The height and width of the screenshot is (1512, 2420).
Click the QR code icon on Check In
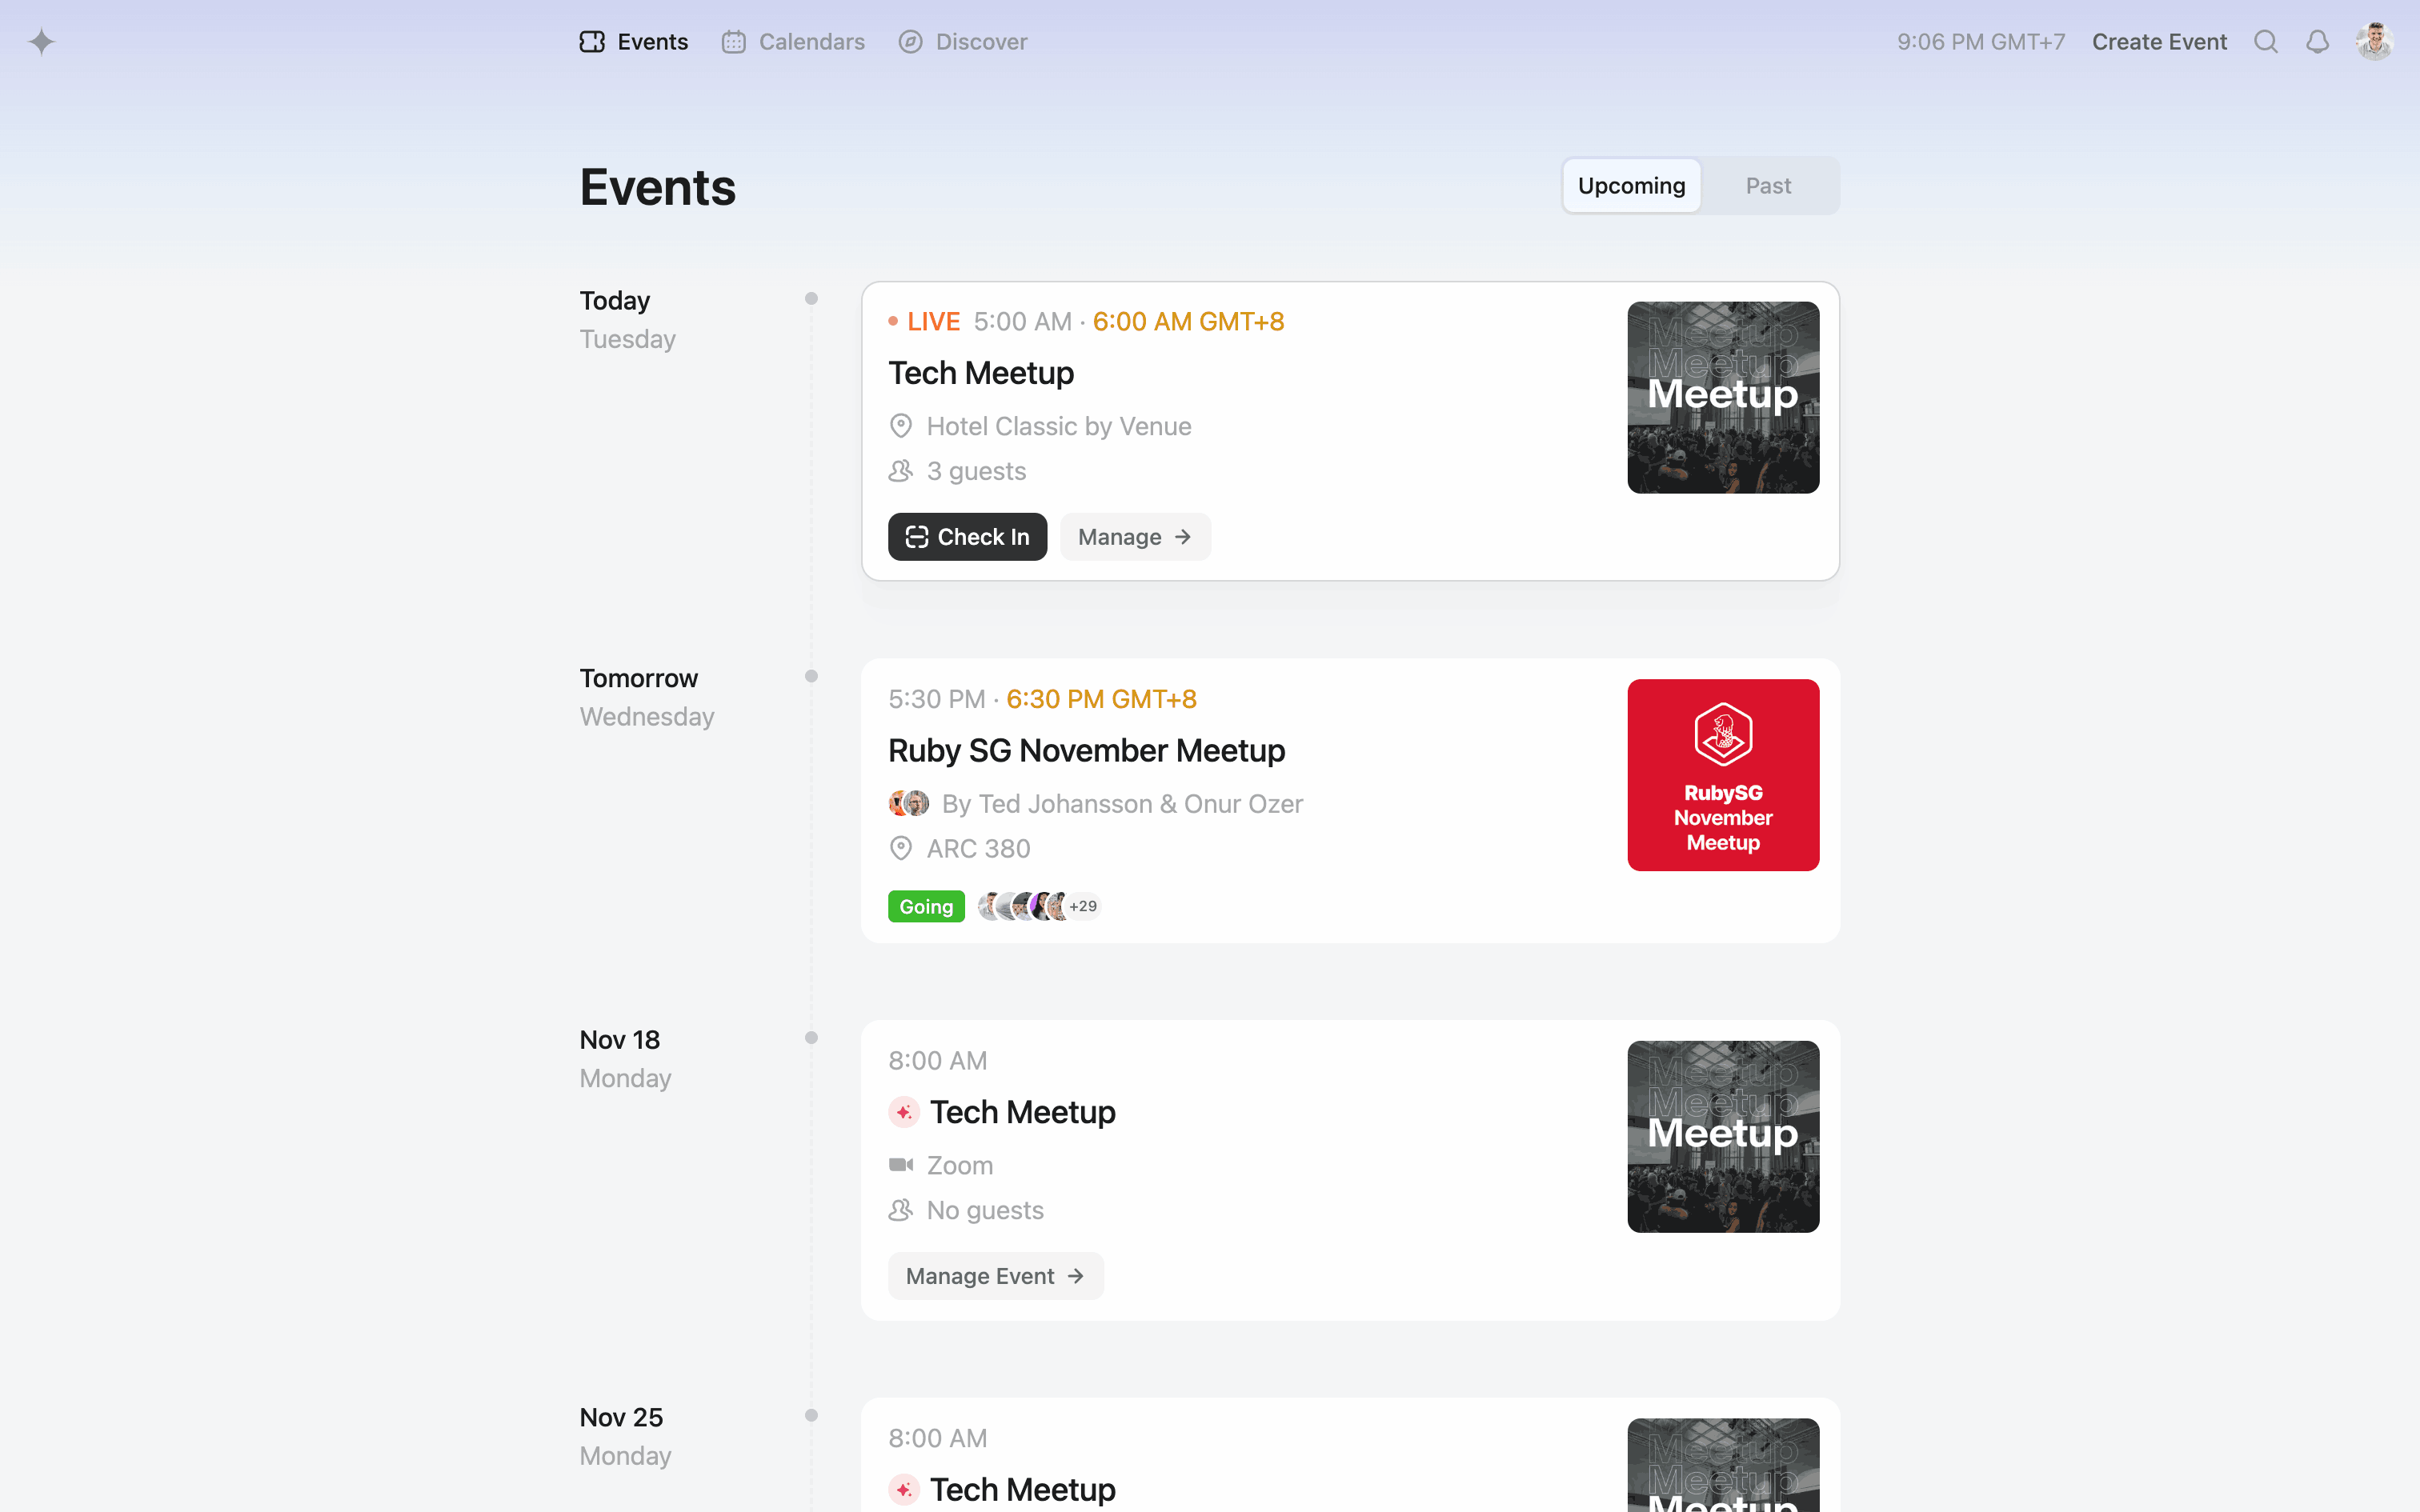pyautogui.click(x=918, y=536)
